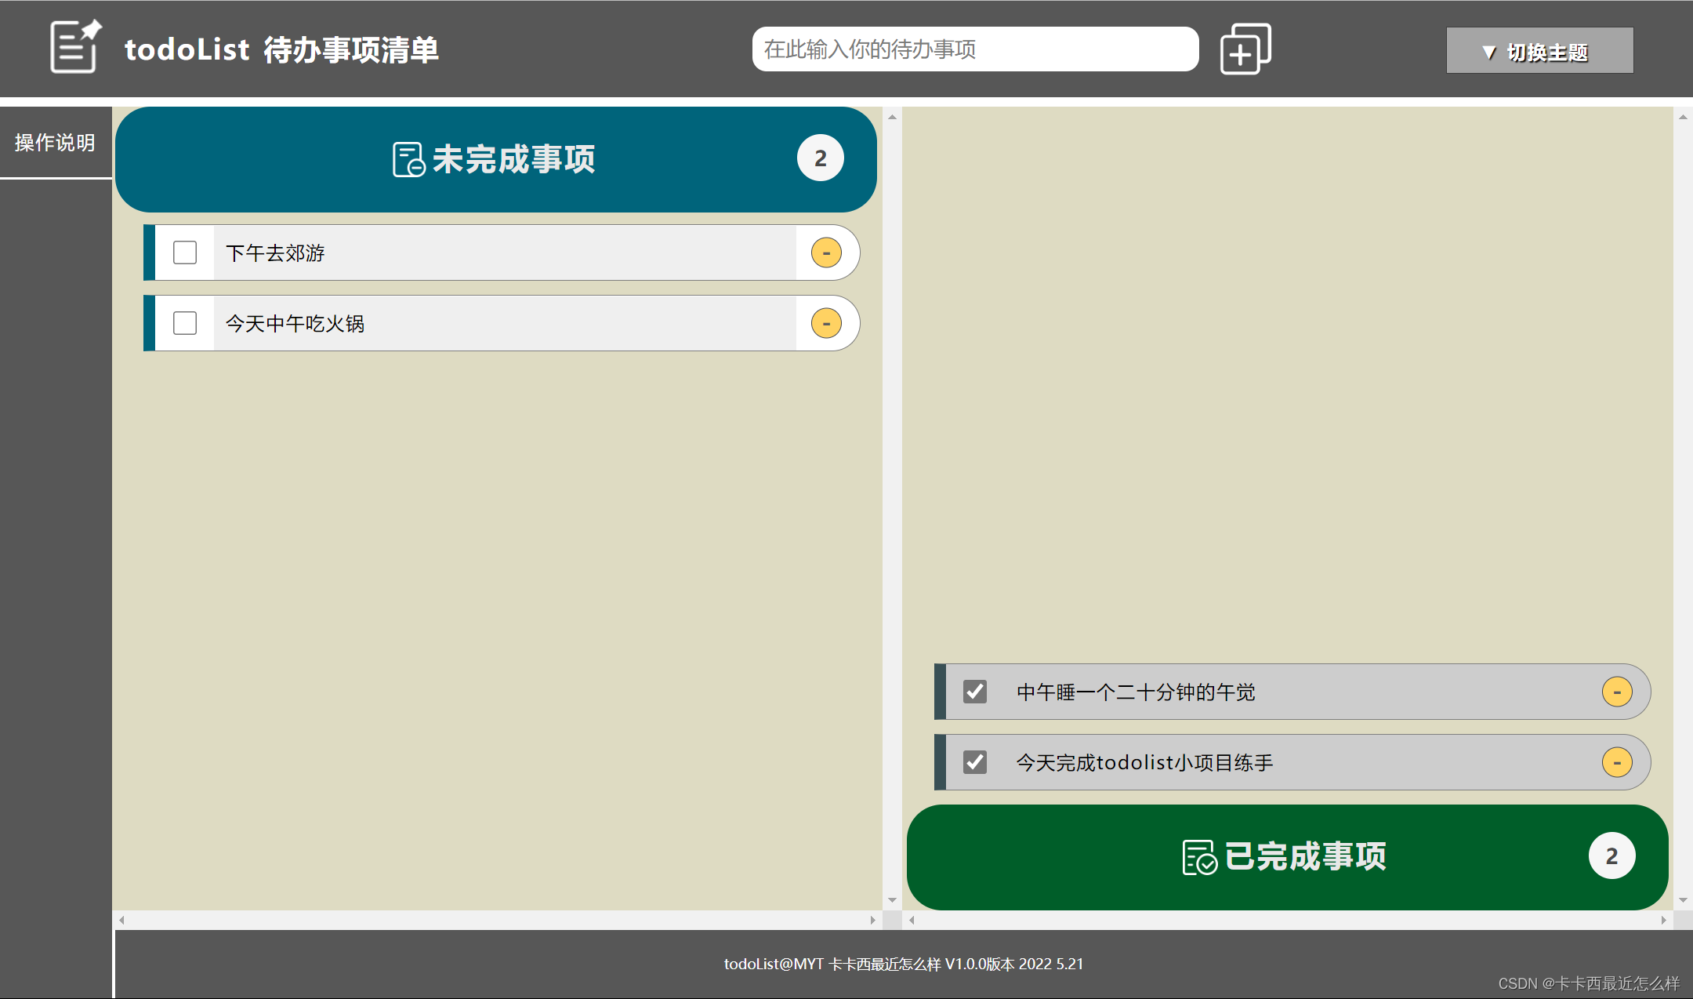Click the clipboard icon in 未完成事项 header
The height and width of the screenshot is (999, 1693).
407,158
